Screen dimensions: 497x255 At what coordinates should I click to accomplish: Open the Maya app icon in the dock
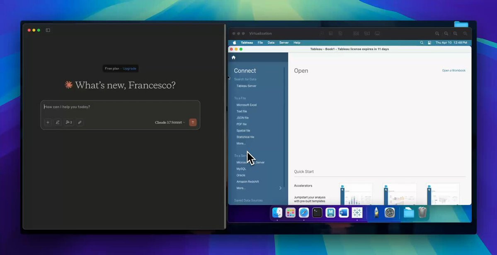(331, 213)
